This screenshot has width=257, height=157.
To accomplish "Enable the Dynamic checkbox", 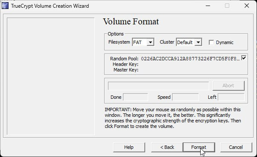I will click(x=211, y=42).
